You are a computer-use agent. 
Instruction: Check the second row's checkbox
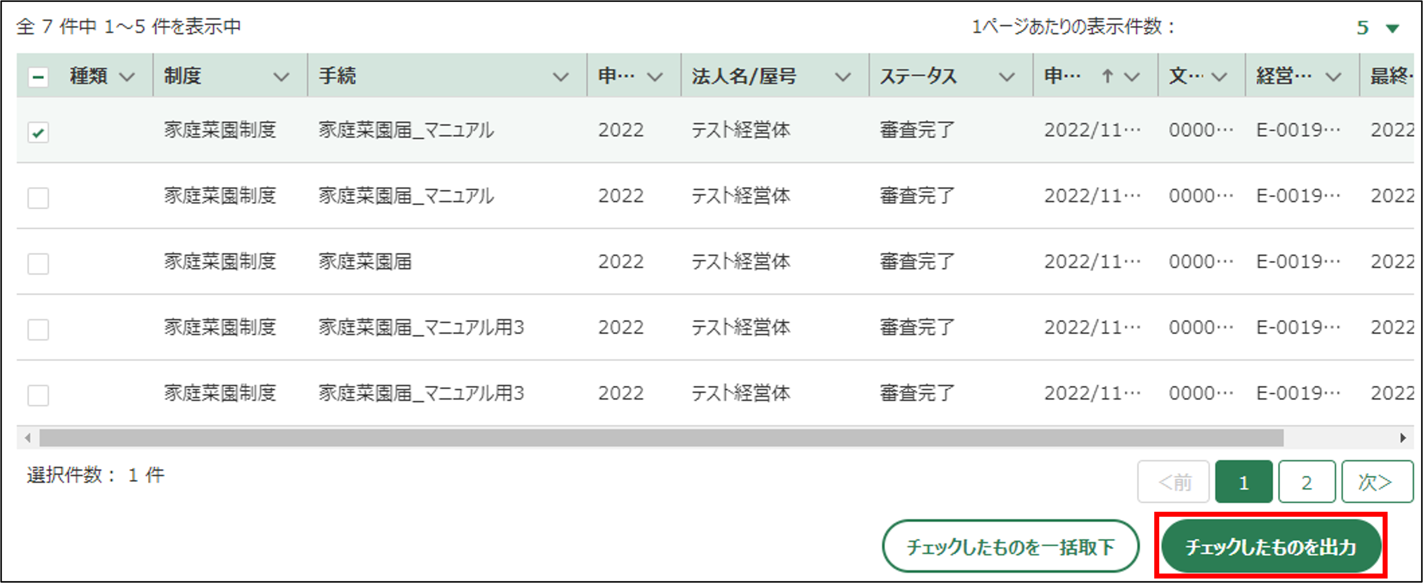point(38,198)
